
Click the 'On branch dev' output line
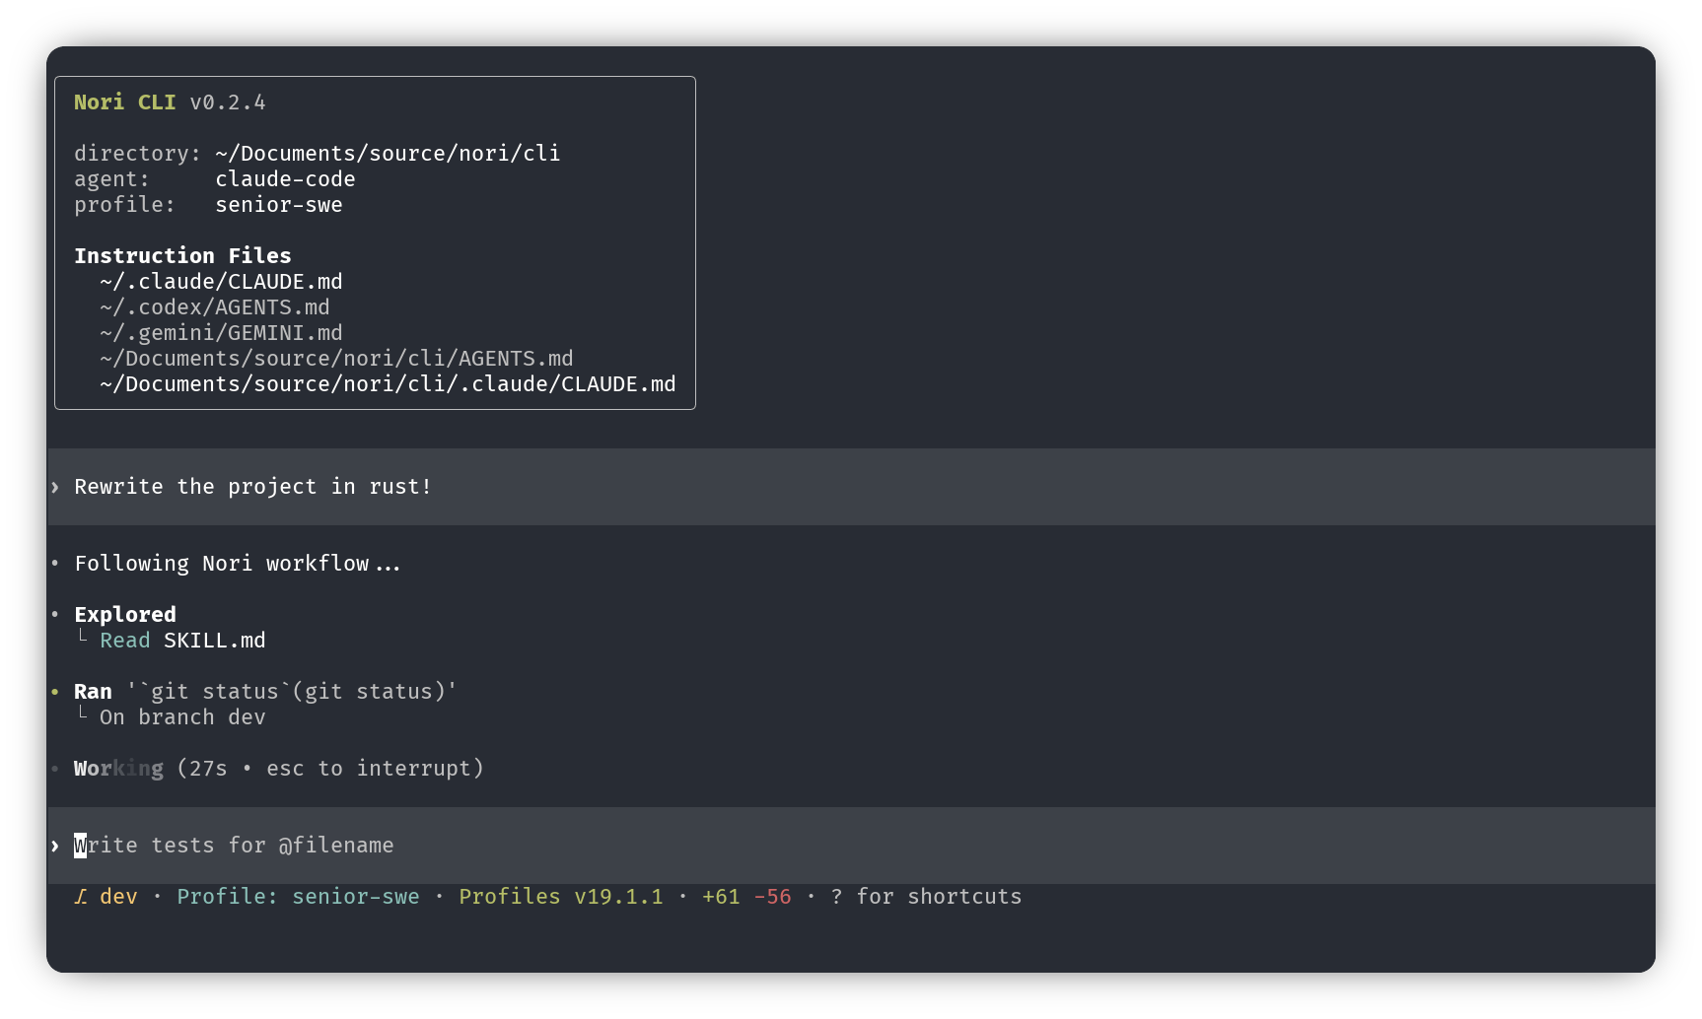coord(182,717)
